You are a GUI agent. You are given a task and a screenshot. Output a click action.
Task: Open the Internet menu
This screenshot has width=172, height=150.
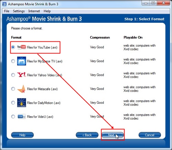tap(34, 11)
